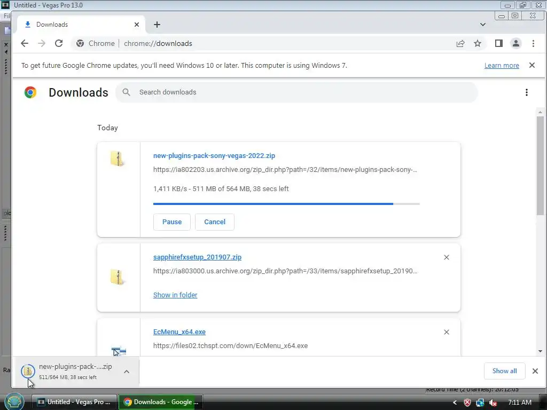Click the search magnifier icon
The height and width of the screenshot is (410, 547).
tap(126, 92)
